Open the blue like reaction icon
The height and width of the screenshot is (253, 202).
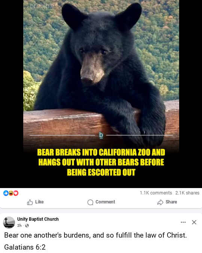coord(6,193)
